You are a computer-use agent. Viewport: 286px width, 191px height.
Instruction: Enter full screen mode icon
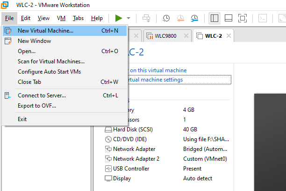coord(242,18)
